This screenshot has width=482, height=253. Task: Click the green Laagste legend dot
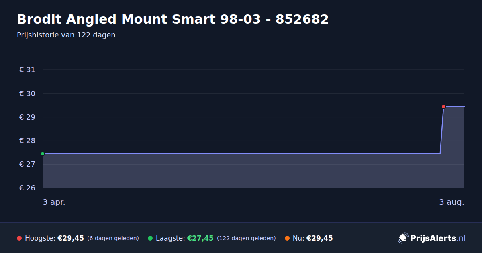click(x=150, y=238)
